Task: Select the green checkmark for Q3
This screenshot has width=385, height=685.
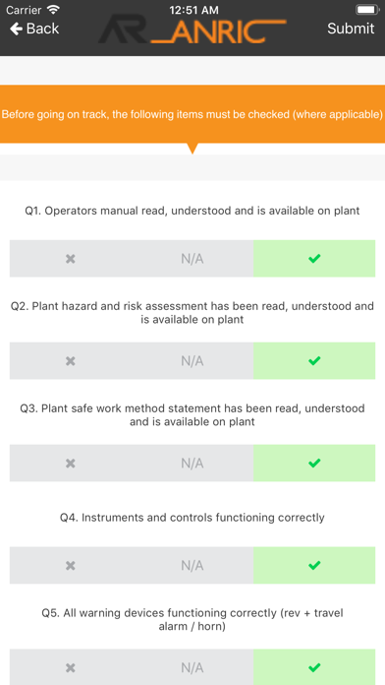Action: [x=314, y=464]
